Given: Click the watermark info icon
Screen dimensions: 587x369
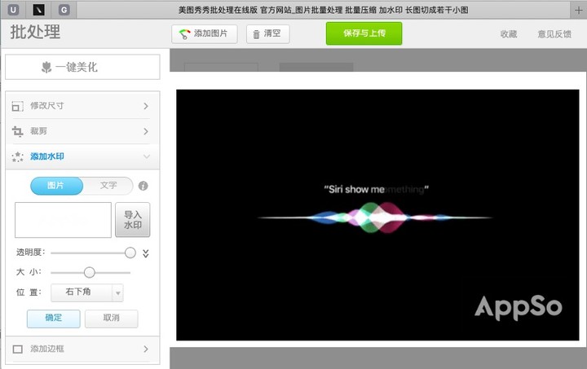Looking at the screenshot, I should pyautogui.click(x=143, y=186).
